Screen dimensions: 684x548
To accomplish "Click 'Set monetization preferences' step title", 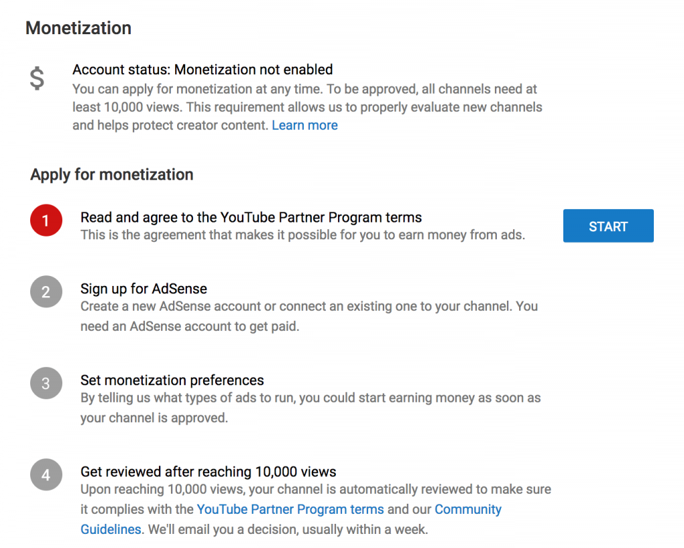I will 172,380.
